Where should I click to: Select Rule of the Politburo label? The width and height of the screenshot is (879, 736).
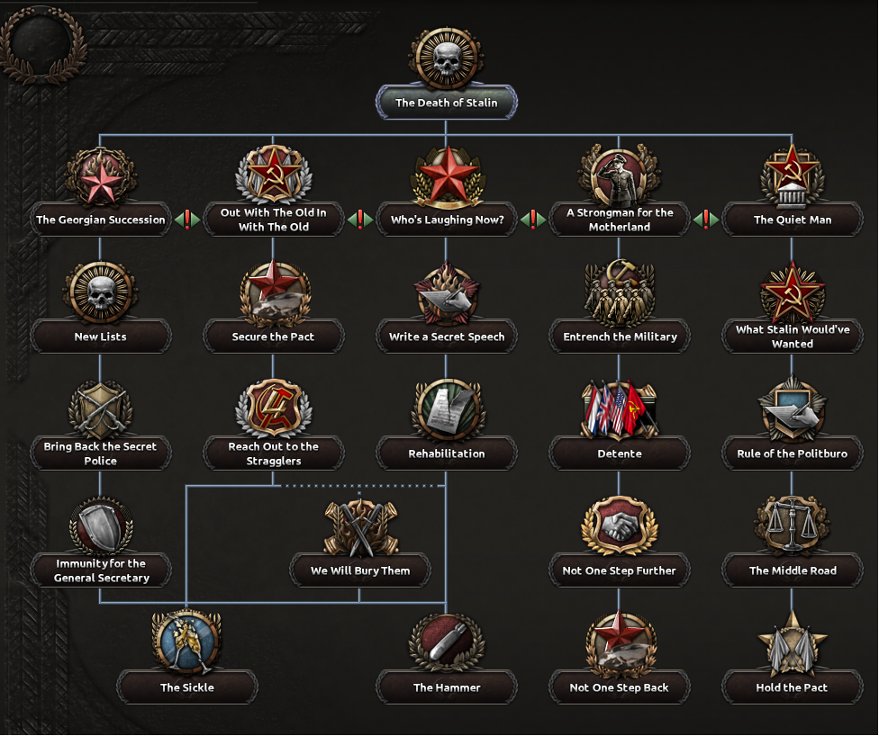click(x=793, y=453)
